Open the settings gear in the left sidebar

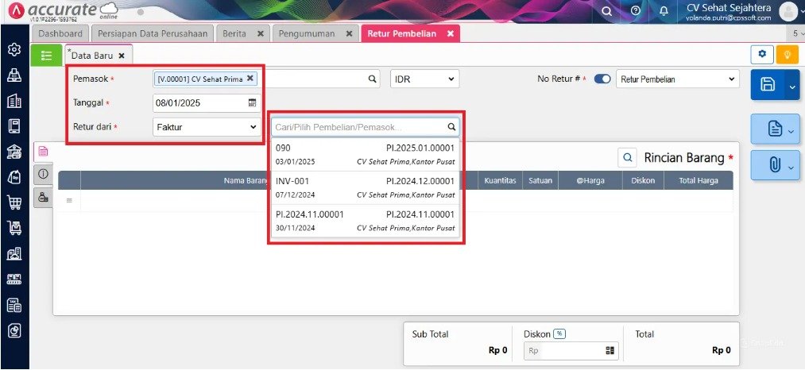14,50
